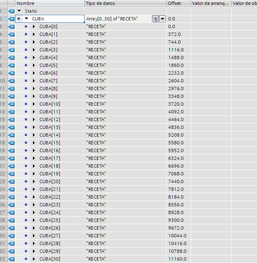The width and height of the screenshot is (257, 263).
Task: Select the CUBA name field
Action: pyautogui.click(x=50, y=19)
